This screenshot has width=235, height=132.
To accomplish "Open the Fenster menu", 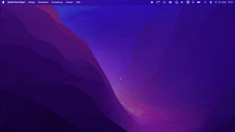I will [69, 2].
